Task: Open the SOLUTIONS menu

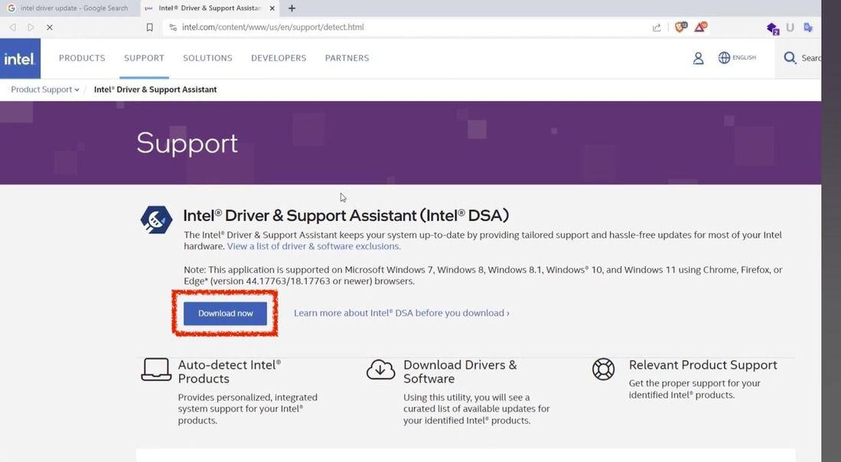Action: pos(207,58)
